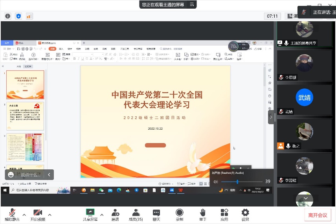
Task: Start screen sharing with 共享屏幕
Action: point(90,215)
